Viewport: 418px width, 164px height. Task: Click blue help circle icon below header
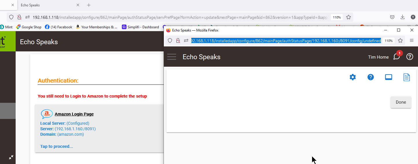click(x=371, y=77)
